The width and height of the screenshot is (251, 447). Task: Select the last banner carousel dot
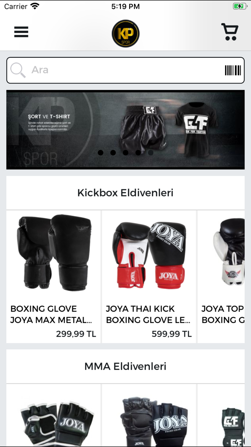pyautogui.click(x=151, y=153)
